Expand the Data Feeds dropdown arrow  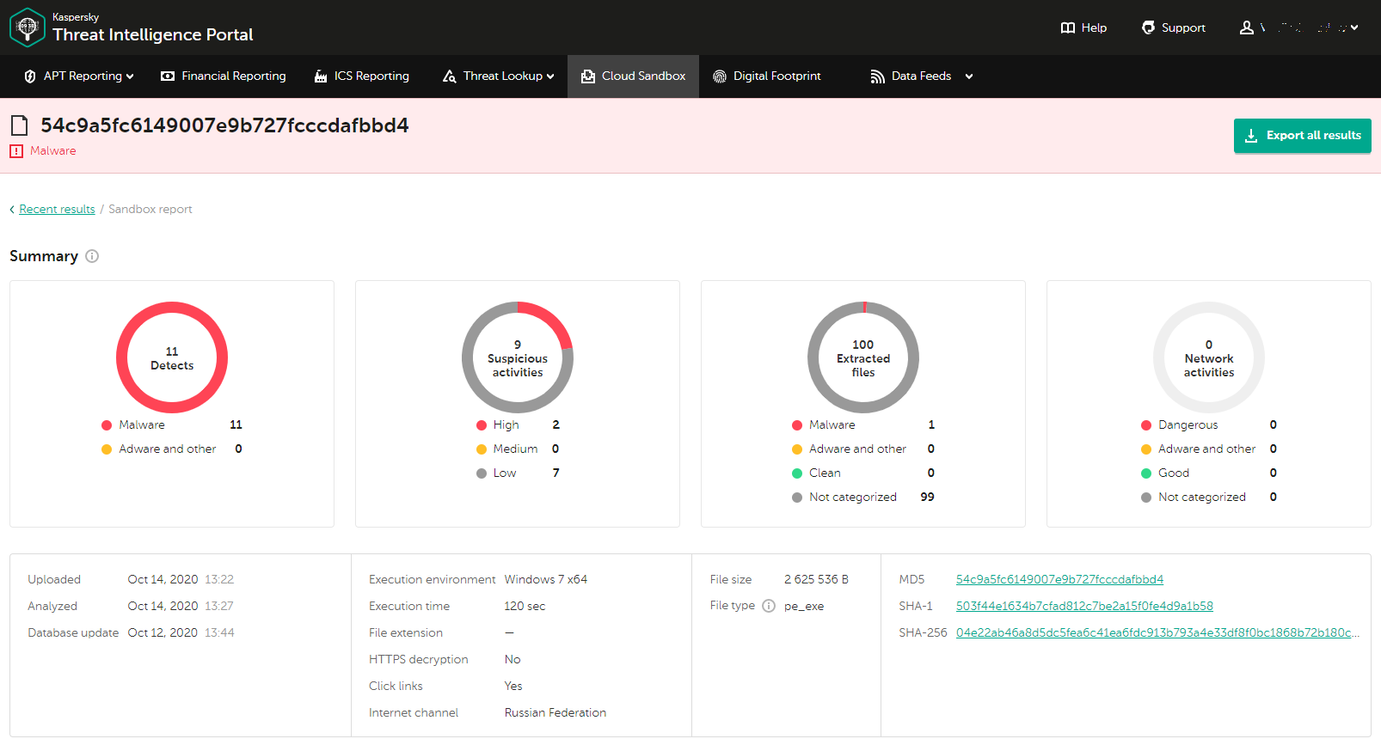tap(969, 76)
